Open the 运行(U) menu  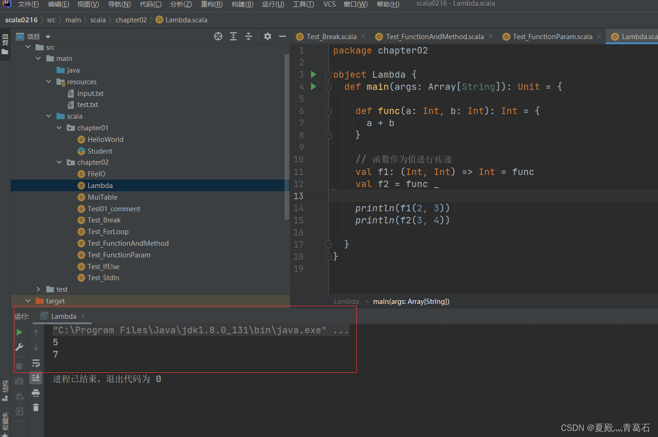coord(273,4)
